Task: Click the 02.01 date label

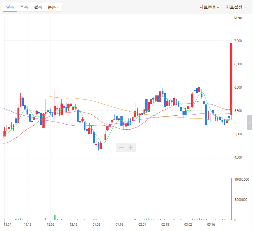Action: (142, 224)
